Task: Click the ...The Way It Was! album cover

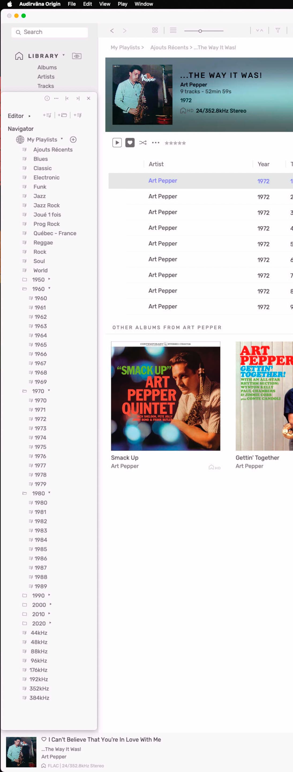Action: tap(142, 95)
